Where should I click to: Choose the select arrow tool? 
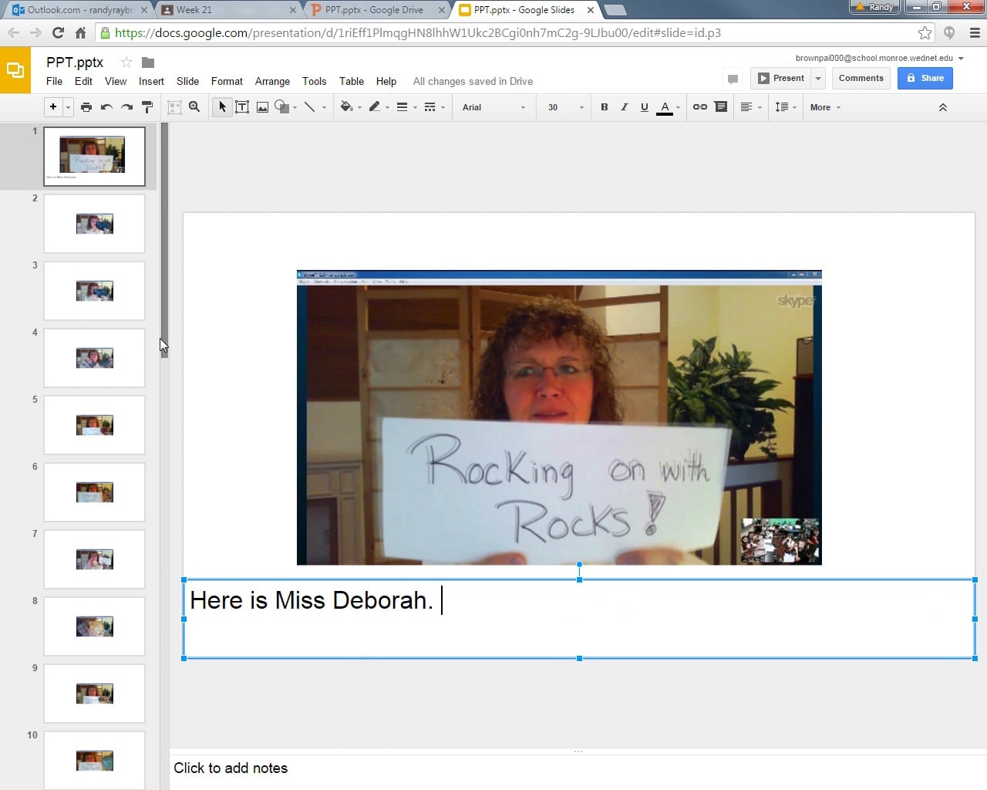pyautogui.click(x=222, y=107)
